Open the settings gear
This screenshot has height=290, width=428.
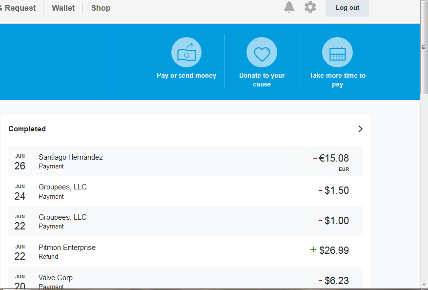(x=310, y=7)
